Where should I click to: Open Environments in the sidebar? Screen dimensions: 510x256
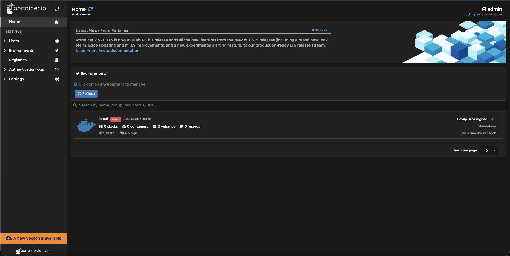(x=33, y=51)
